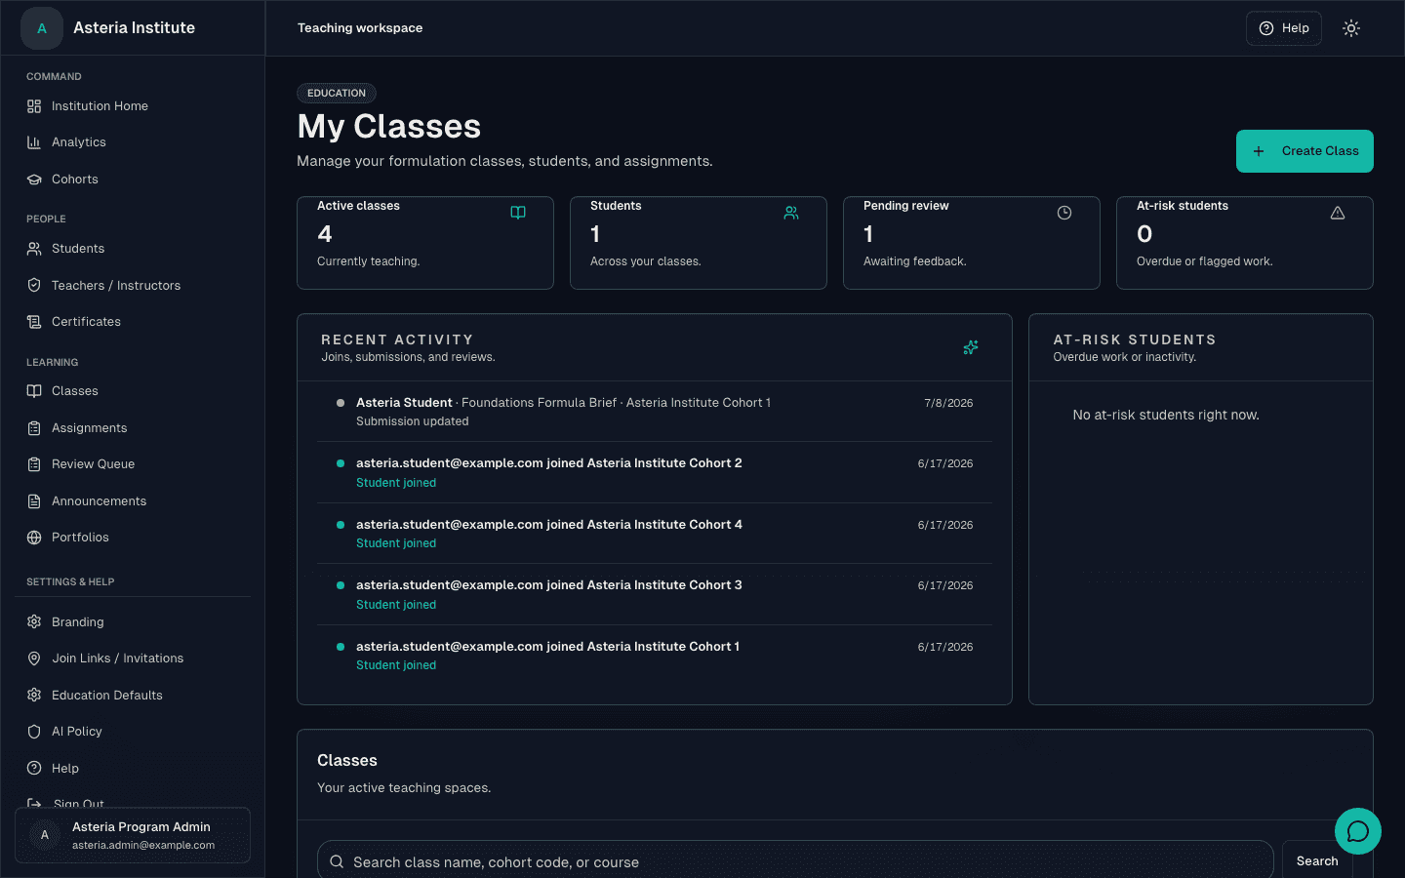The width and height of the screenshot is (1405, 878).
Task: Click the Classes book icon in sidebar
Action: [x=34, y=391]
